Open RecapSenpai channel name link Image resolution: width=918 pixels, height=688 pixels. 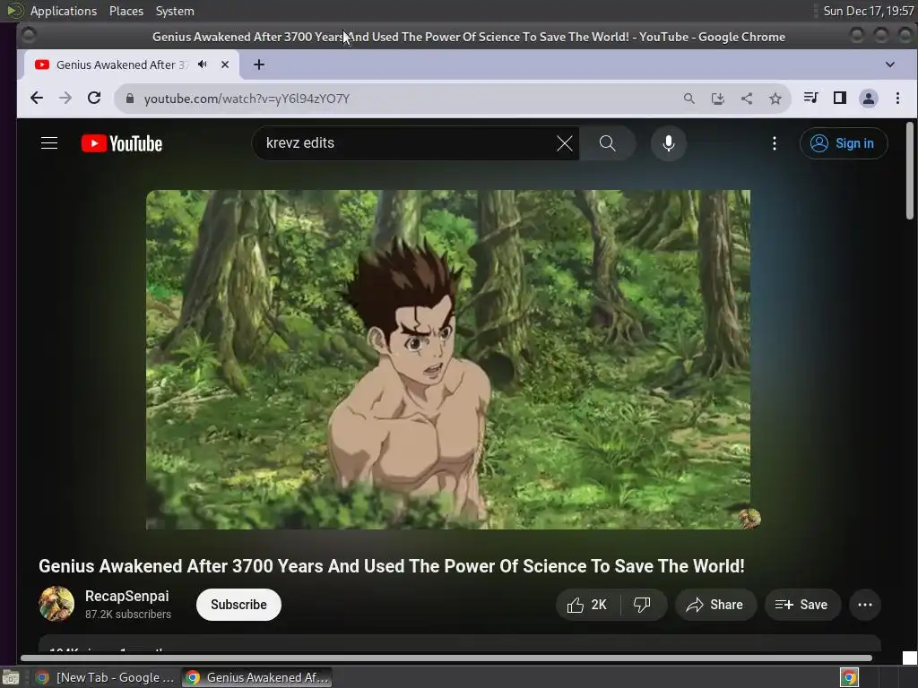click(x=127, y=596)
